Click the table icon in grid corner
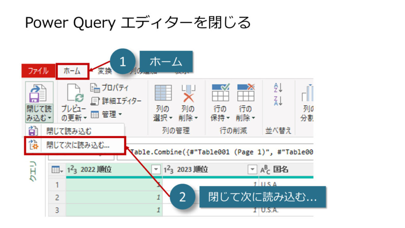 pos(56,170)
